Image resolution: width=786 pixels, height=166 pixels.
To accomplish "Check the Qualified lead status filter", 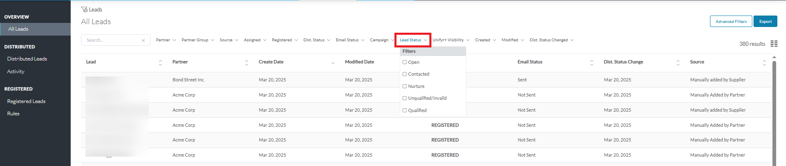I will coord(405,110).
